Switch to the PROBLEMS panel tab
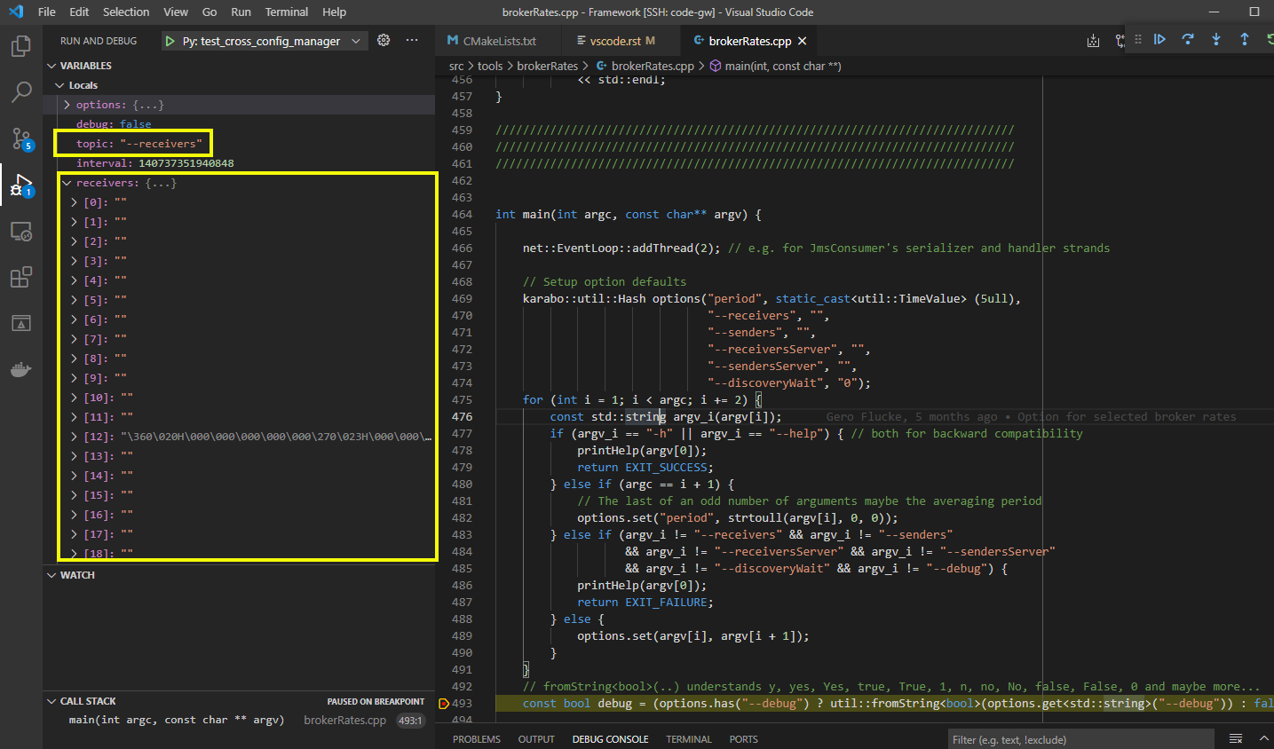1274x749 pixels. (x=477, y=739)
